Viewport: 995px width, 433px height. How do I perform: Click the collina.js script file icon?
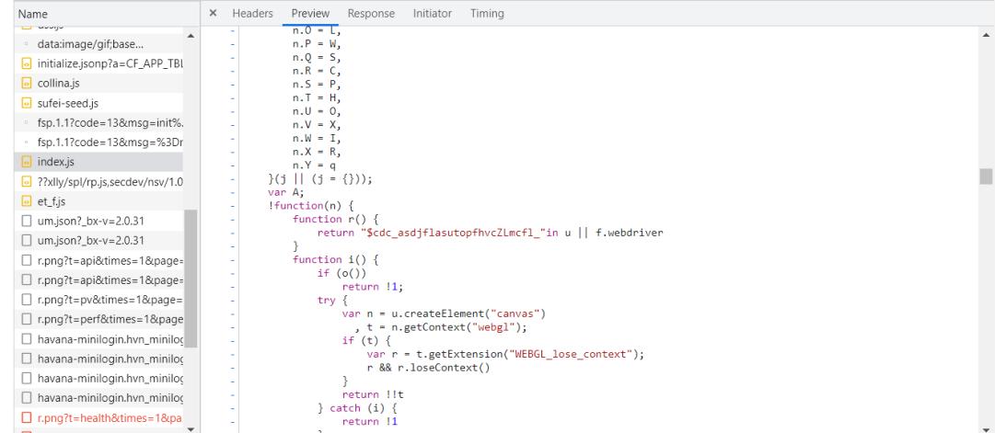coord(26,83)
